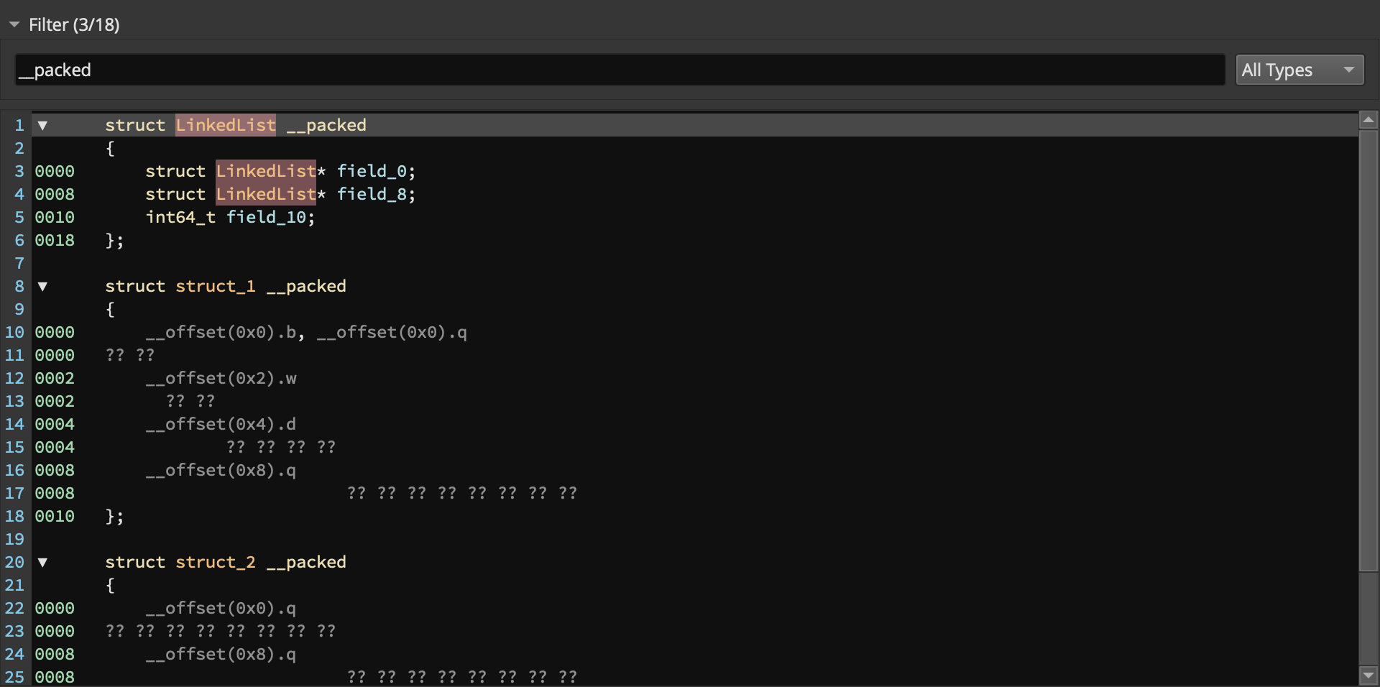
Task: Open the All Types dropdown
Action: (x=1298, y=70)
